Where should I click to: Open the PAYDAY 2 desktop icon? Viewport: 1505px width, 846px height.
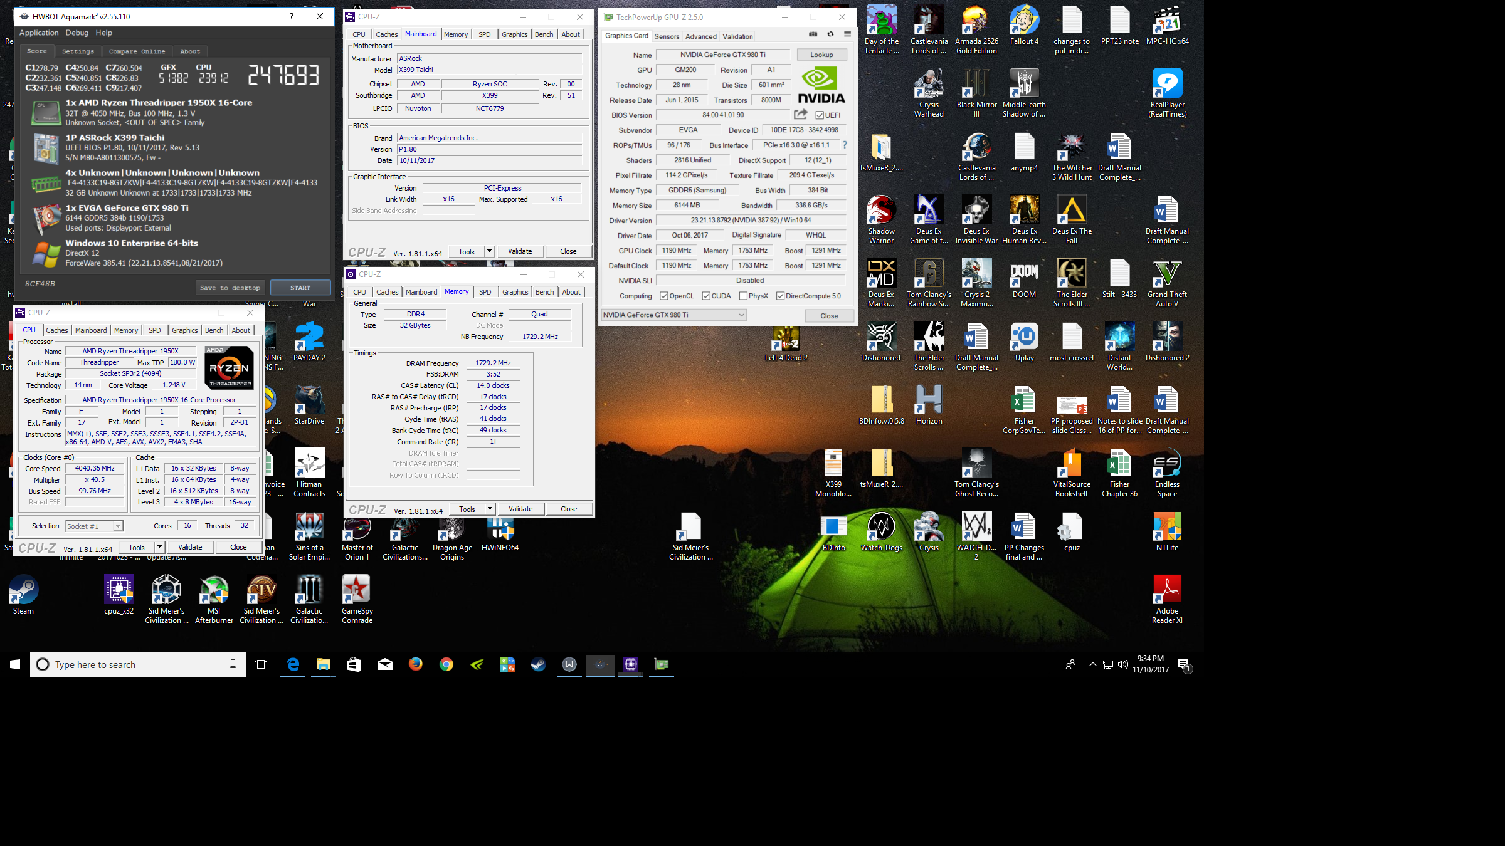309,342
